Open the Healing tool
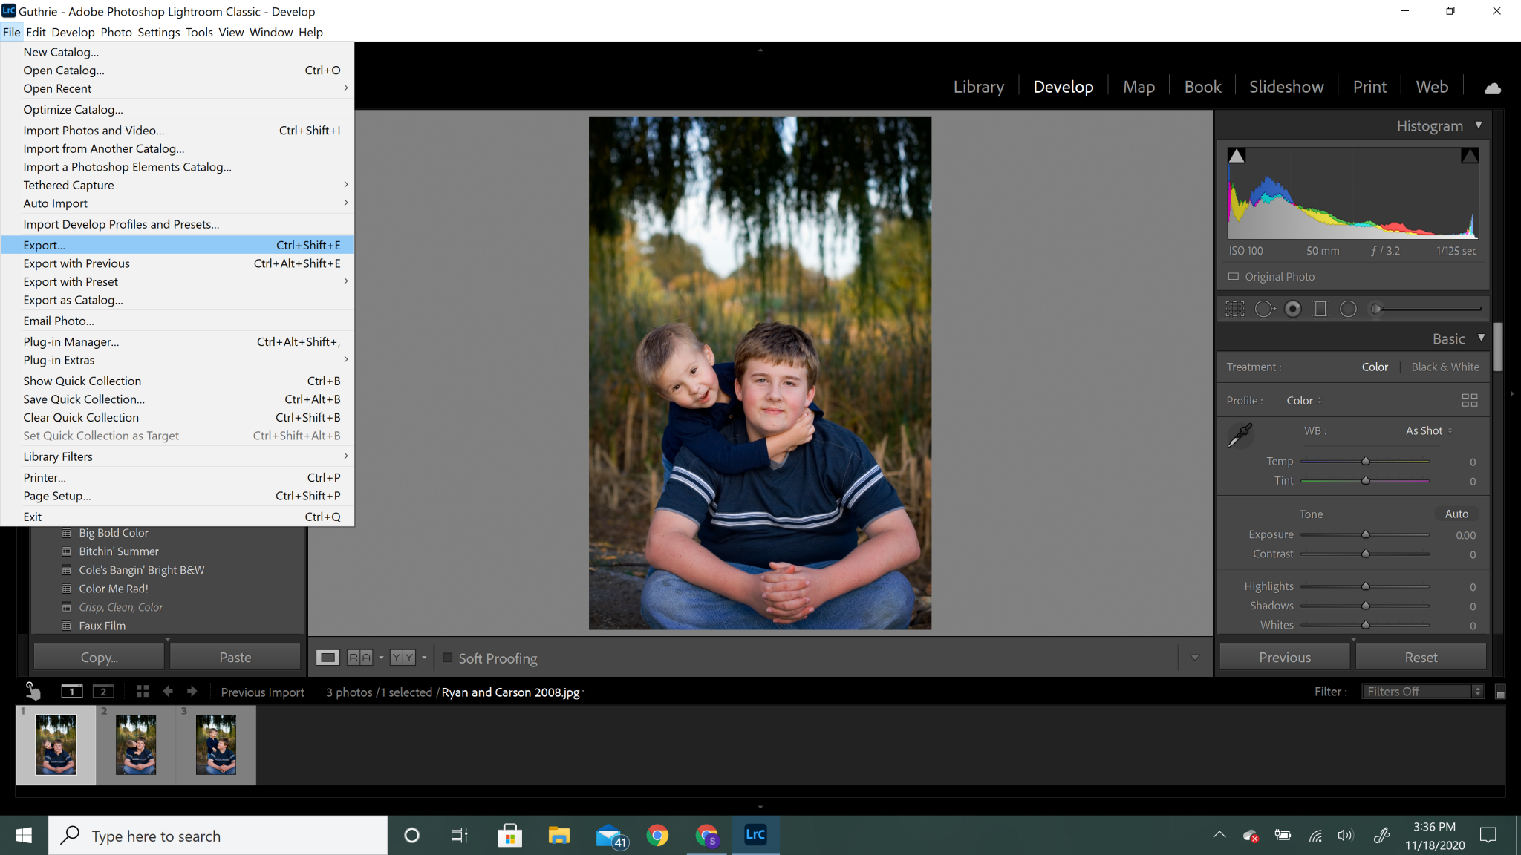 [x=1265, y=309]
